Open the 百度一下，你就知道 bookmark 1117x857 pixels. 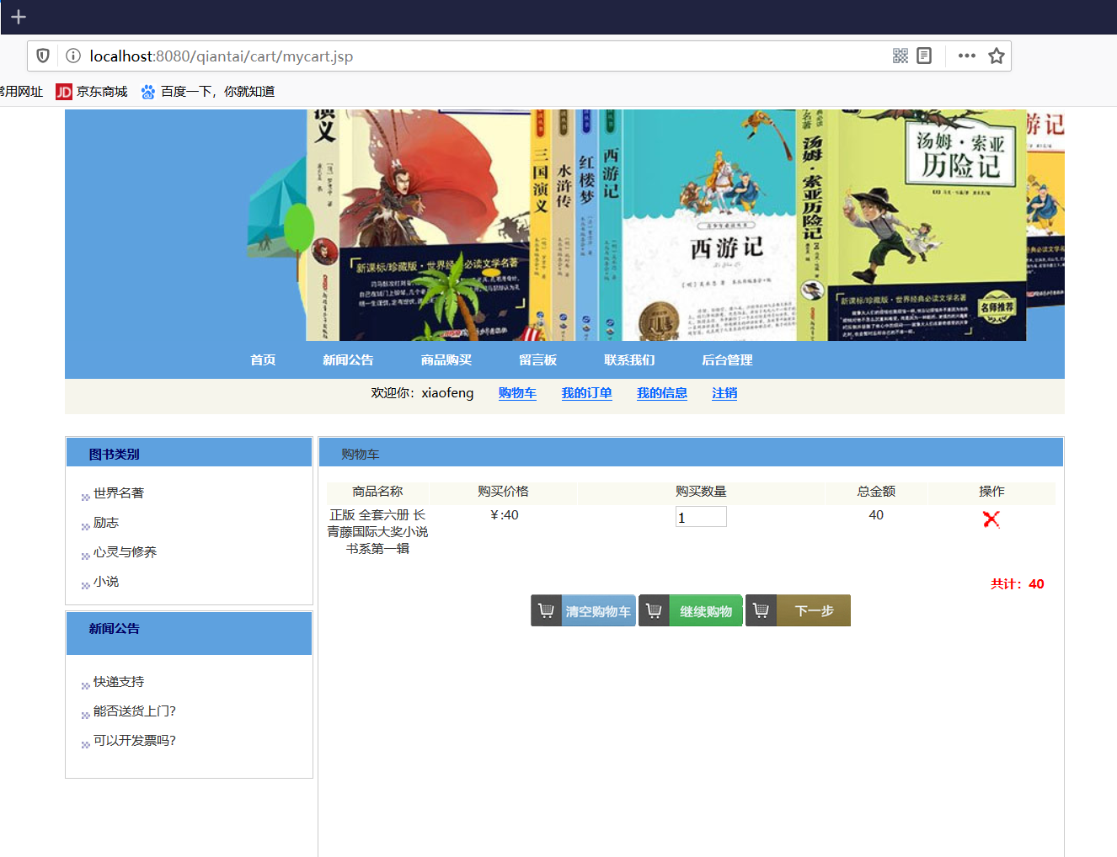coord(208,92)
